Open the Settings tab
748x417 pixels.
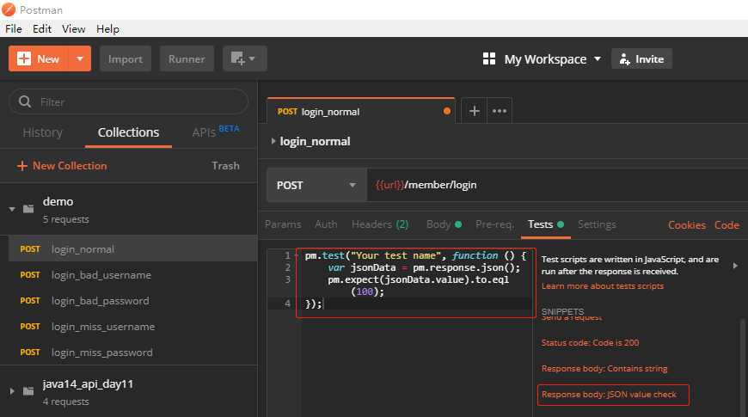[x=597, y=224]
